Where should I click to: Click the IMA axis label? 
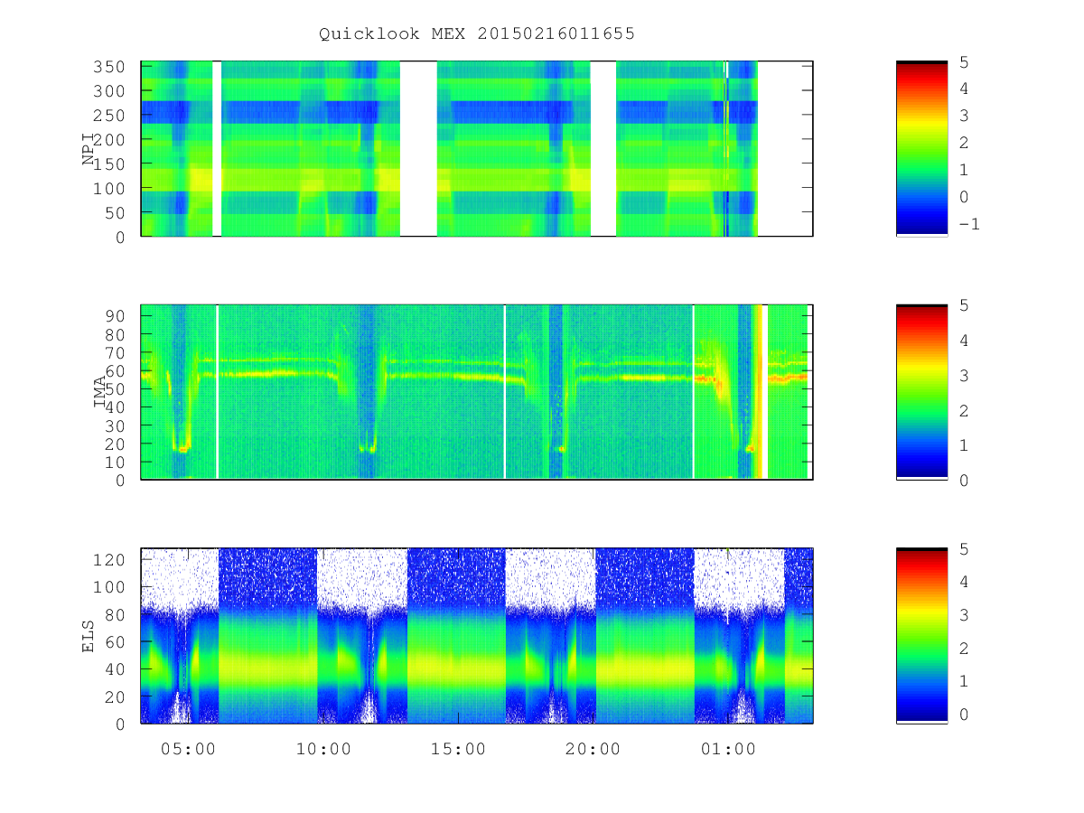[100, 392]
